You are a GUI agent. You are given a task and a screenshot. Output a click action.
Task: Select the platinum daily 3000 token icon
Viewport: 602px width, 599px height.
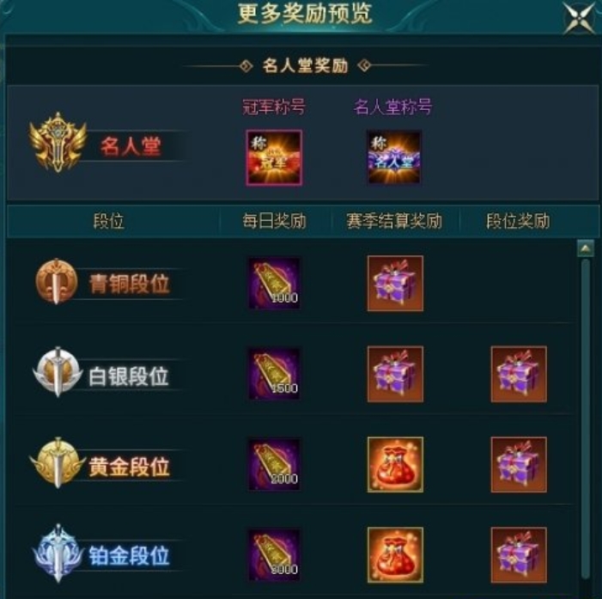274,555
